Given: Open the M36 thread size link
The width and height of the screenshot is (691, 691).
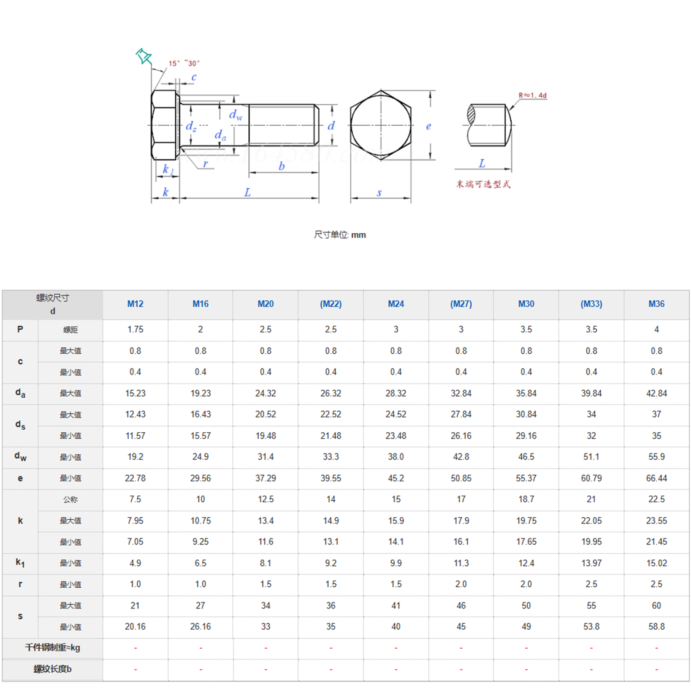Looking at the screenshot, I should point(656,304).
